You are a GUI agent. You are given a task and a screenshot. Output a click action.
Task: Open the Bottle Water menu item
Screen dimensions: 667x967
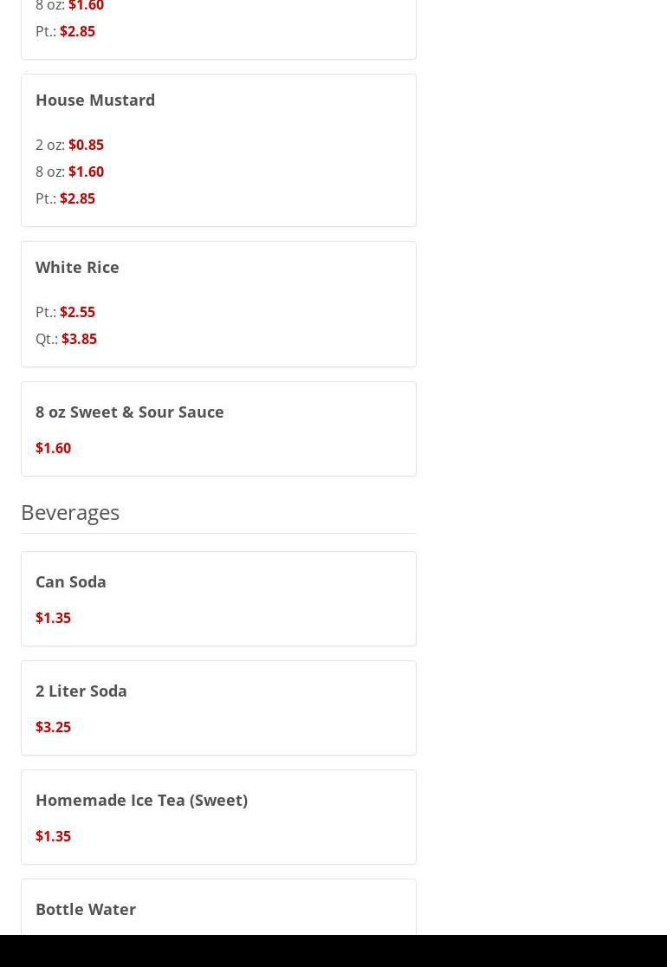click(86, 910)
